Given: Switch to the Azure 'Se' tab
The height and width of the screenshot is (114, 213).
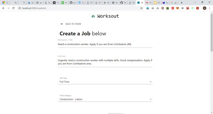Looking at the screenshot, I should [31, 3].
